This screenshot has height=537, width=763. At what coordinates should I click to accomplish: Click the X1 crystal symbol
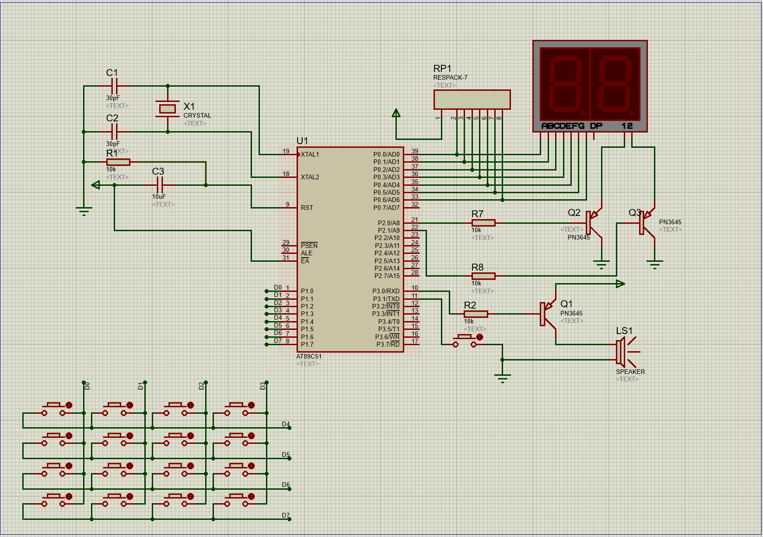point(168,109)
